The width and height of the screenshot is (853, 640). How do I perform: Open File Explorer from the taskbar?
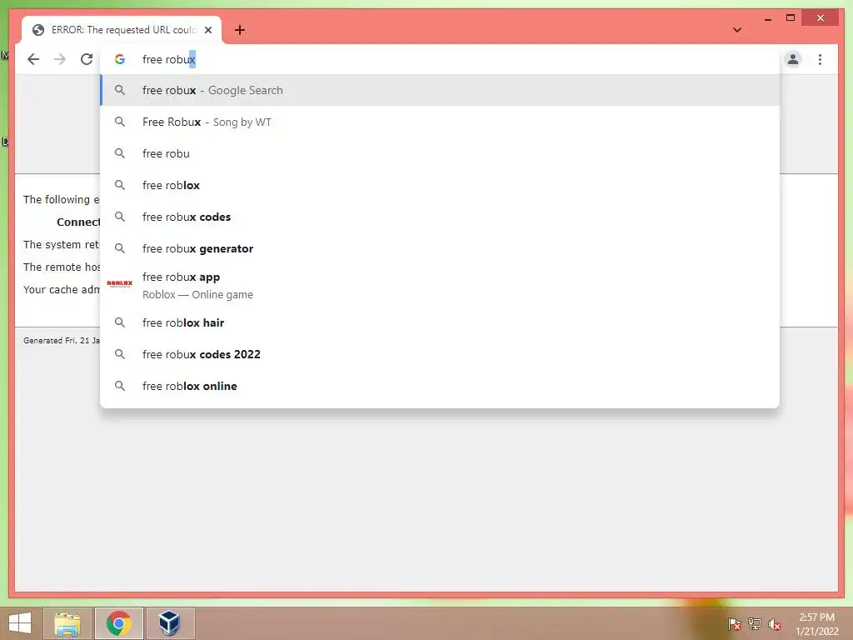point(67,623)
